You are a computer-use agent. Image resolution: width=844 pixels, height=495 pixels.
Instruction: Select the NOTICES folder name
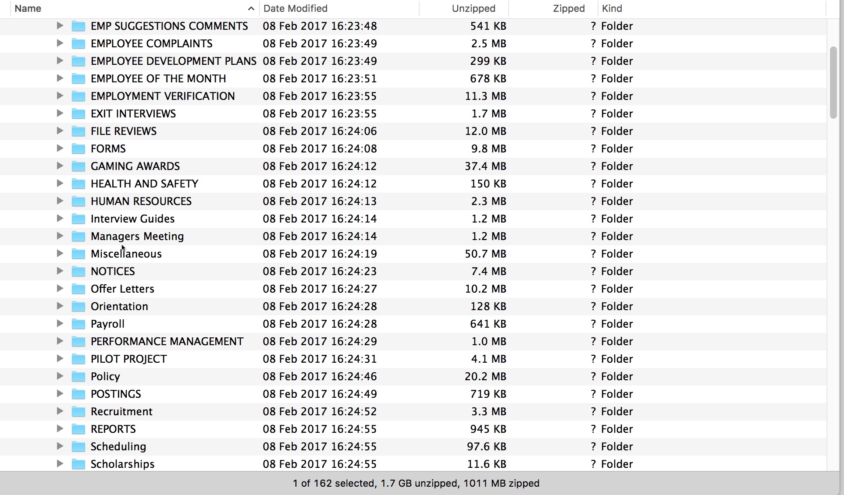pos(113,271)
